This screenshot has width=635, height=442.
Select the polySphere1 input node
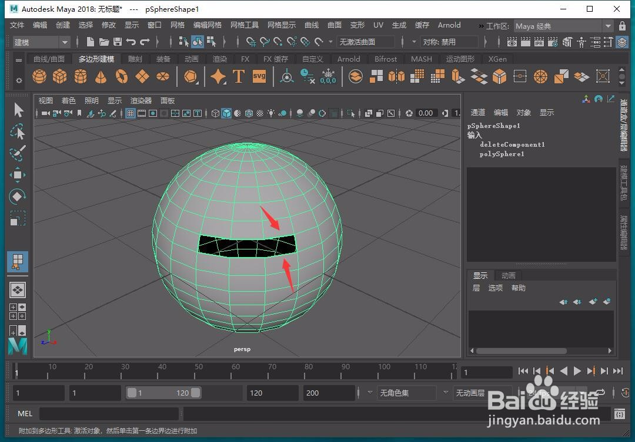tap(502, 154)
